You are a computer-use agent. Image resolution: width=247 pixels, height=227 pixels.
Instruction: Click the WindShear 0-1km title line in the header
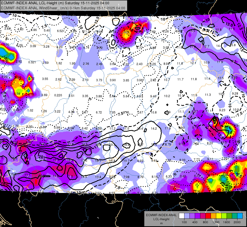pos(63,8)
